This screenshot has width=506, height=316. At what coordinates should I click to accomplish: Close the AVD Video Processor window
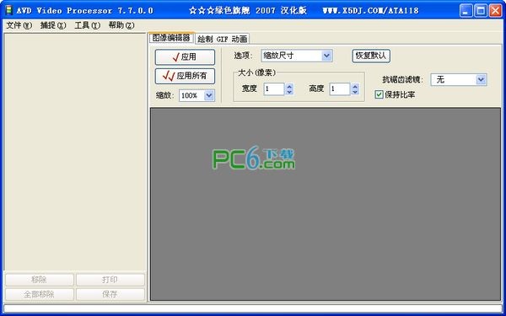[x=495, y=11]
